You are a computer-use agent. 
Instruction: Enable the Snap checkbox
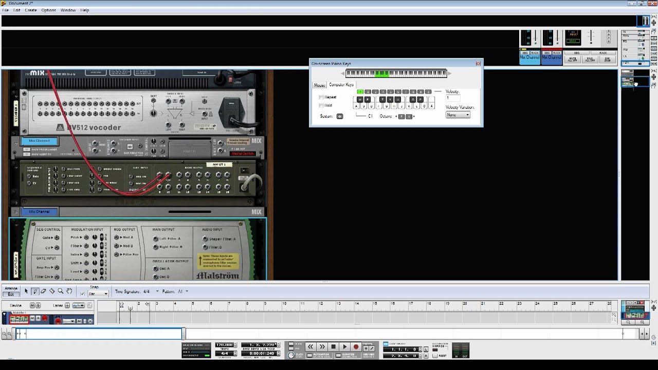click(82, 293)
